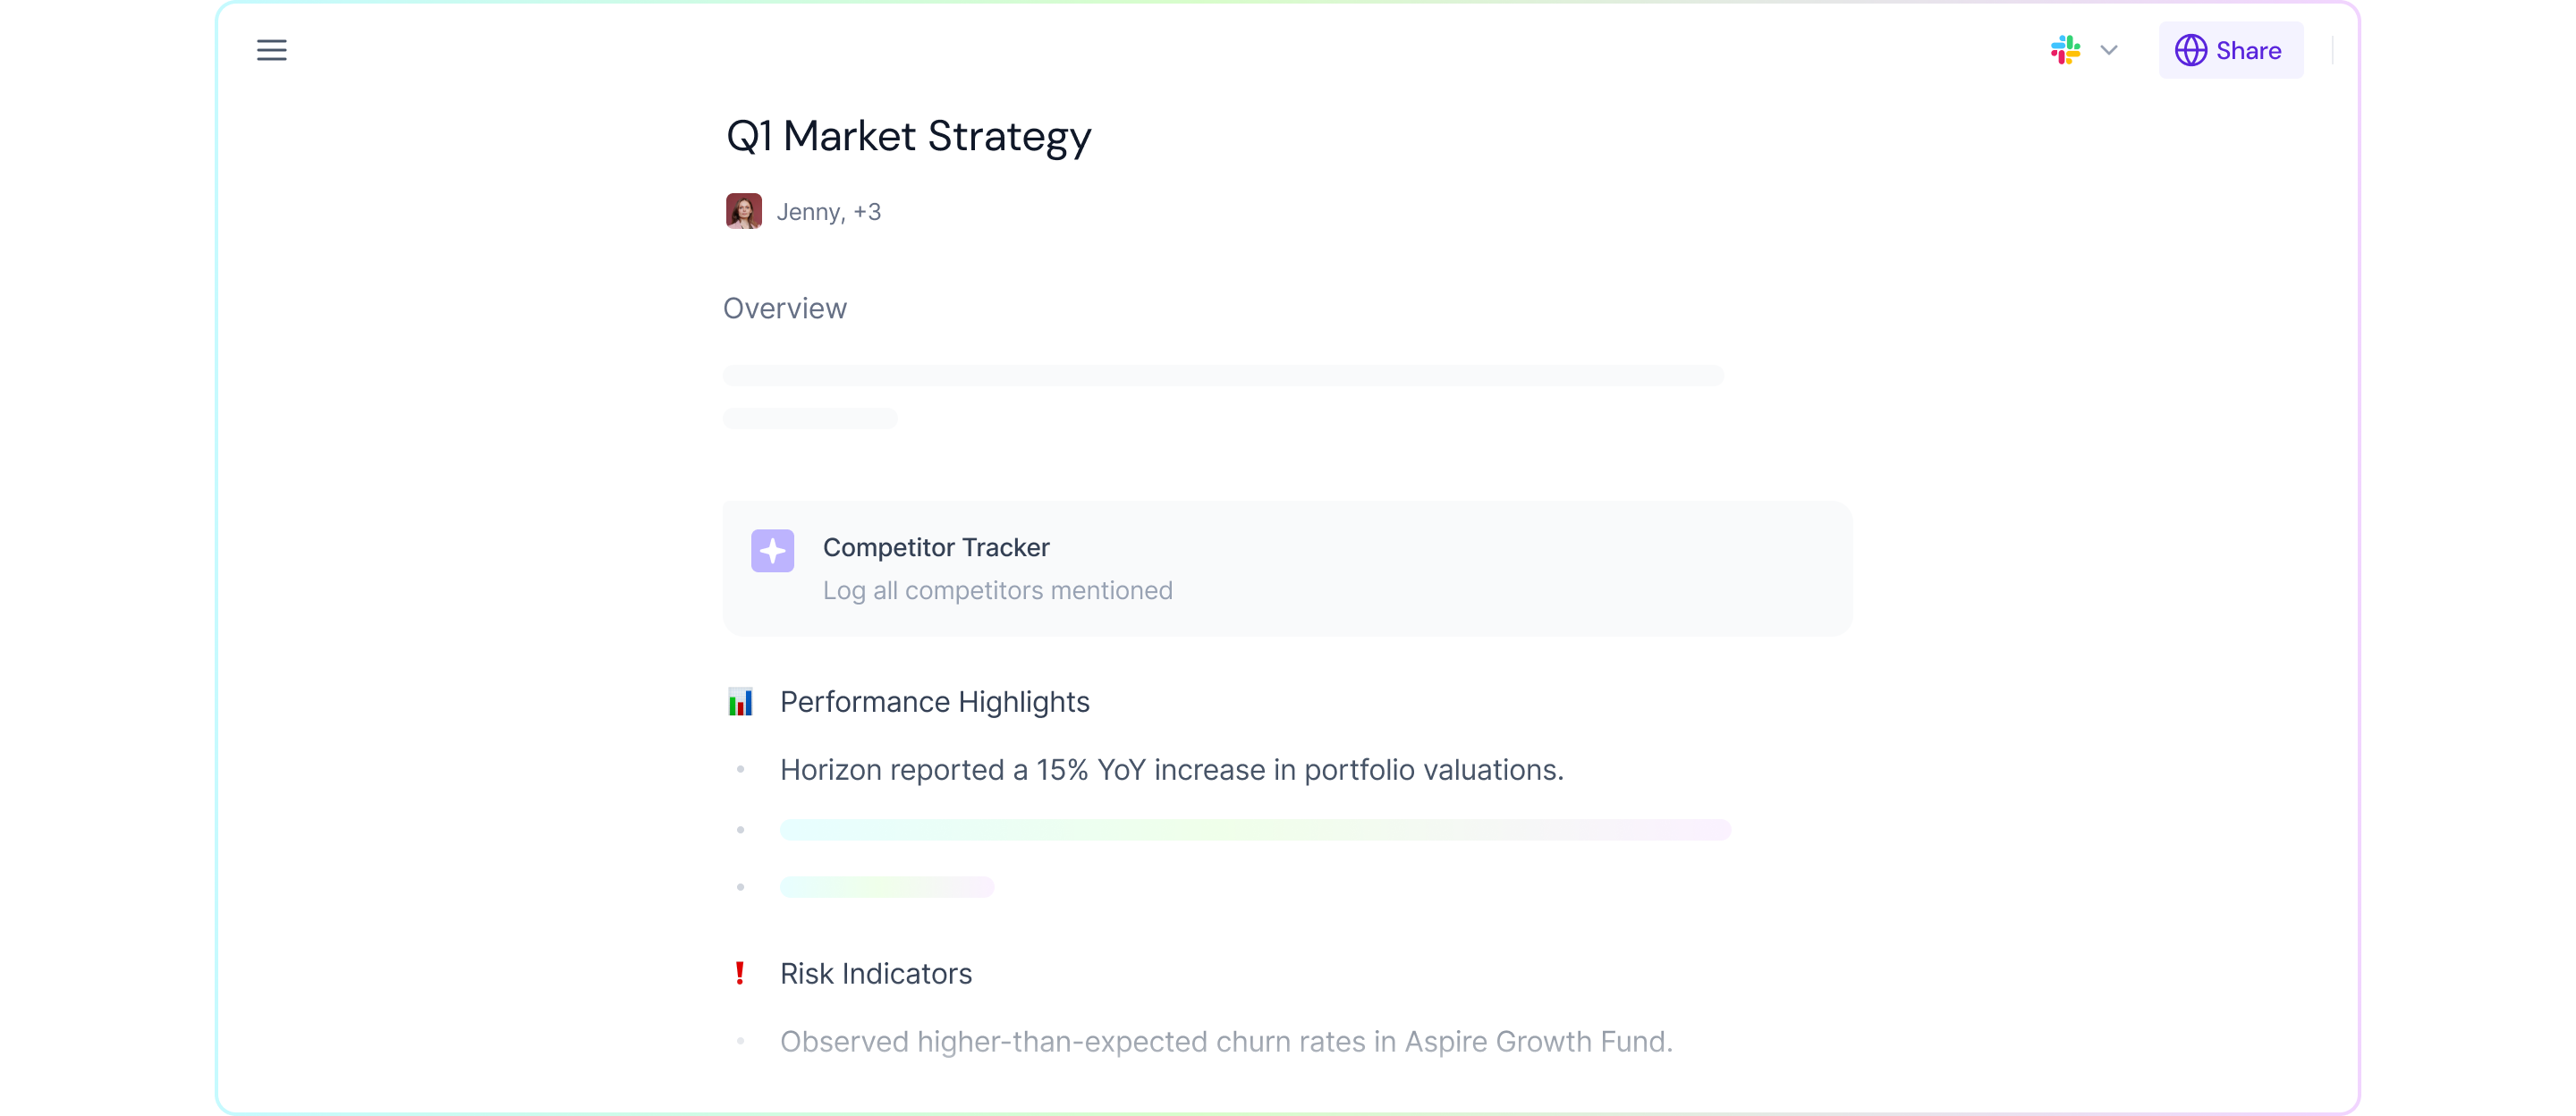Expand the chevron dropdown beside Slack

(2109, 50)
